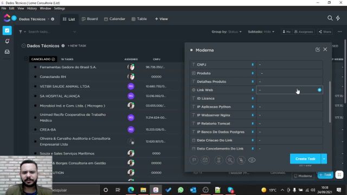This screenshot has height=195, width=347.
Task: Click assignee avatar for SA HOSPITAL ALIANCA
Action: (131, 96)
